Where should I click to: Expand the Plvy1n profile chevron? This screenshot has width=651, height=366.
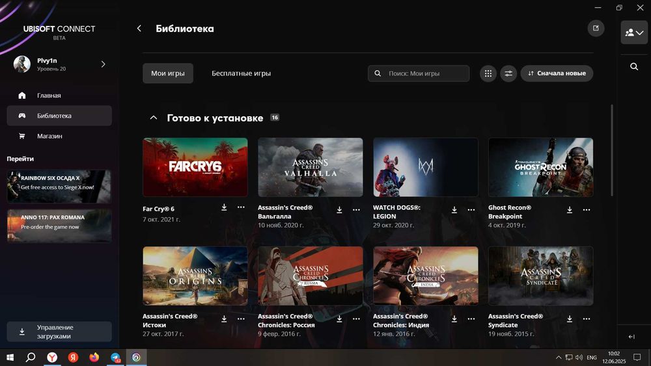(x=103, y=64)
